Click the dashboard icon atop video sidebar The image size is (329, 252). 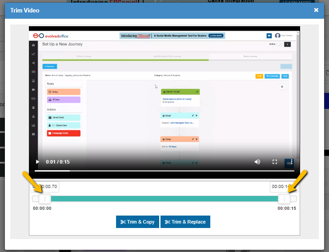(x=33, y=45)
